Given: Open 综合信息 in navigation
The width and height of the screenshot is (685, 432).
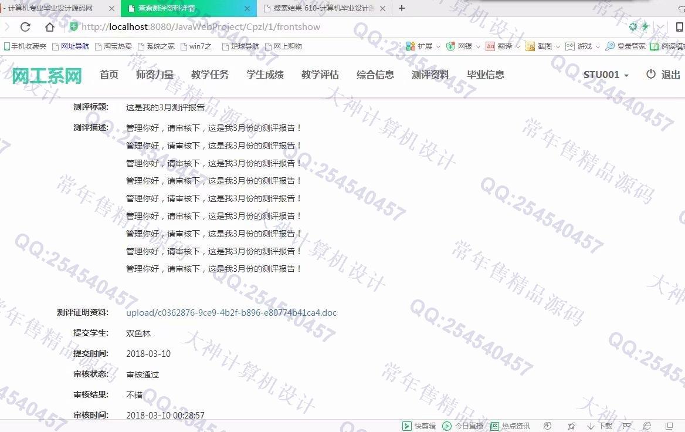Looking at the screenshot, I should click(375, 75).
